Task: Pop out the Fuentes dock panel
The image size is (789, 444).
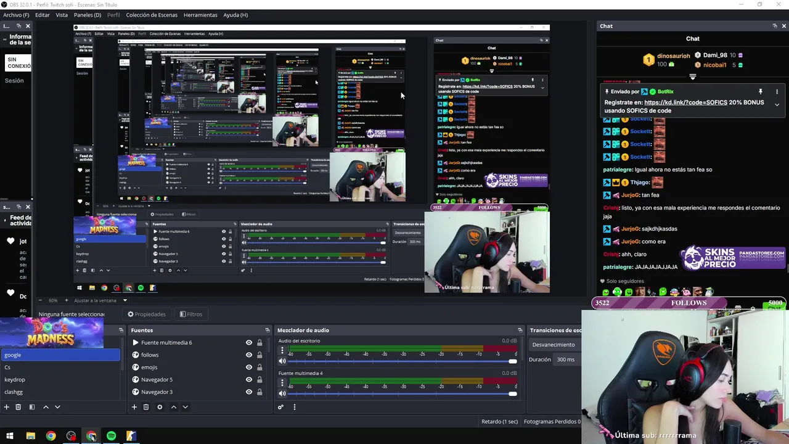Action: 267,330
